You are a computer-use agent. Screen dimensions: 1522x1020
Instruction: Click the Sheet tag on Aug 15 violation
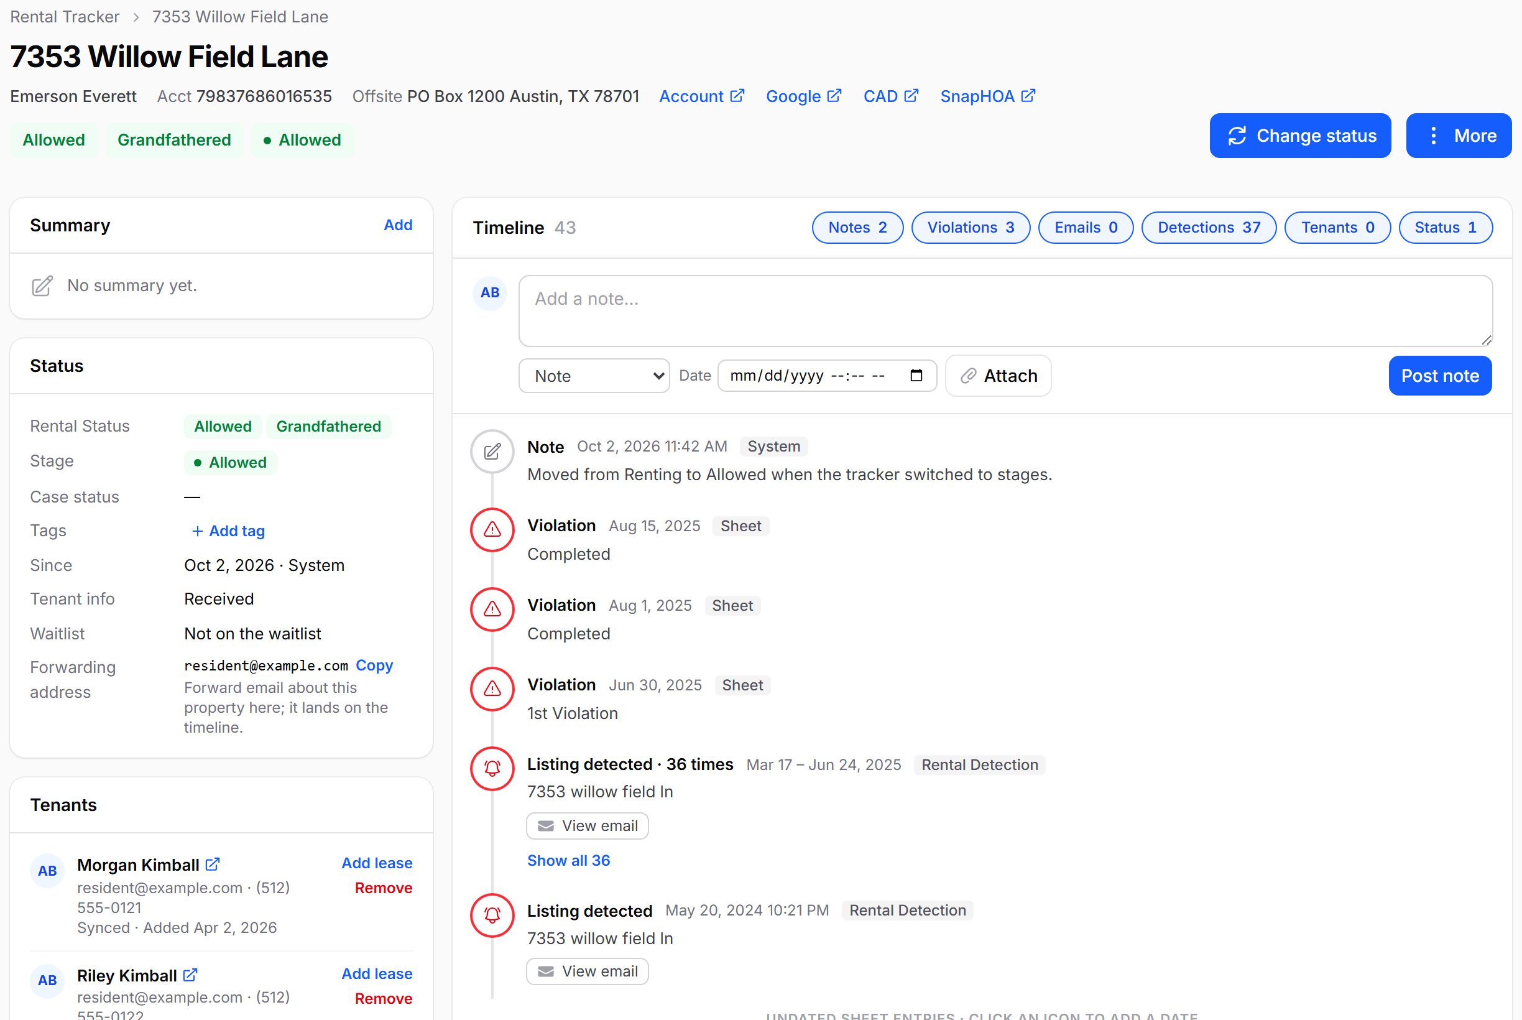point(740,526)
